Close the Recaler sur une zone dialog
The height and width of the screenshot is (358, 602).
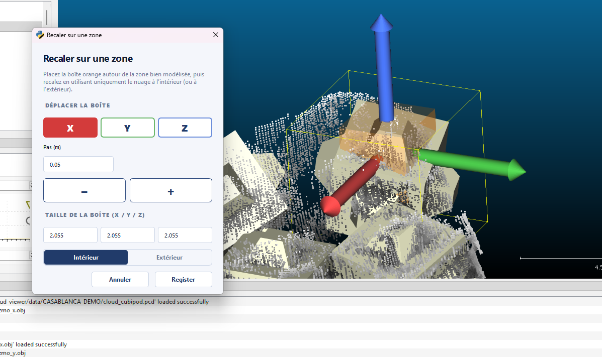(216, 35)
